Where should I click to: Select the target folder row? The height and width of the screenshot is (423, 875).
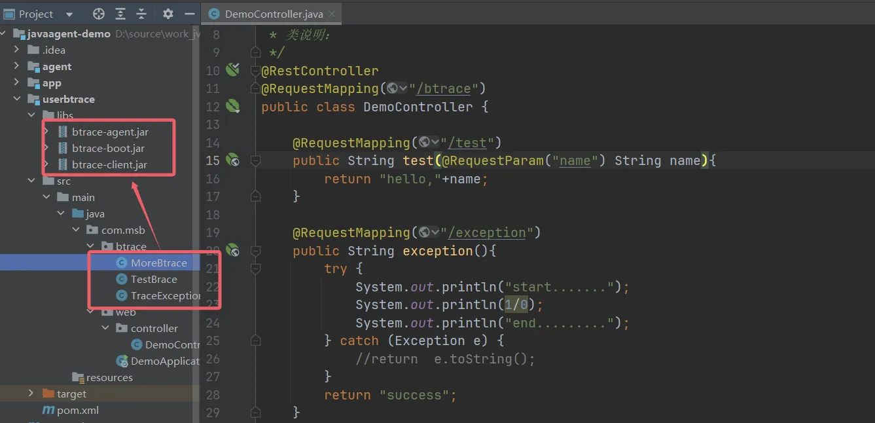pyautogui.click(x=100, y=394)
